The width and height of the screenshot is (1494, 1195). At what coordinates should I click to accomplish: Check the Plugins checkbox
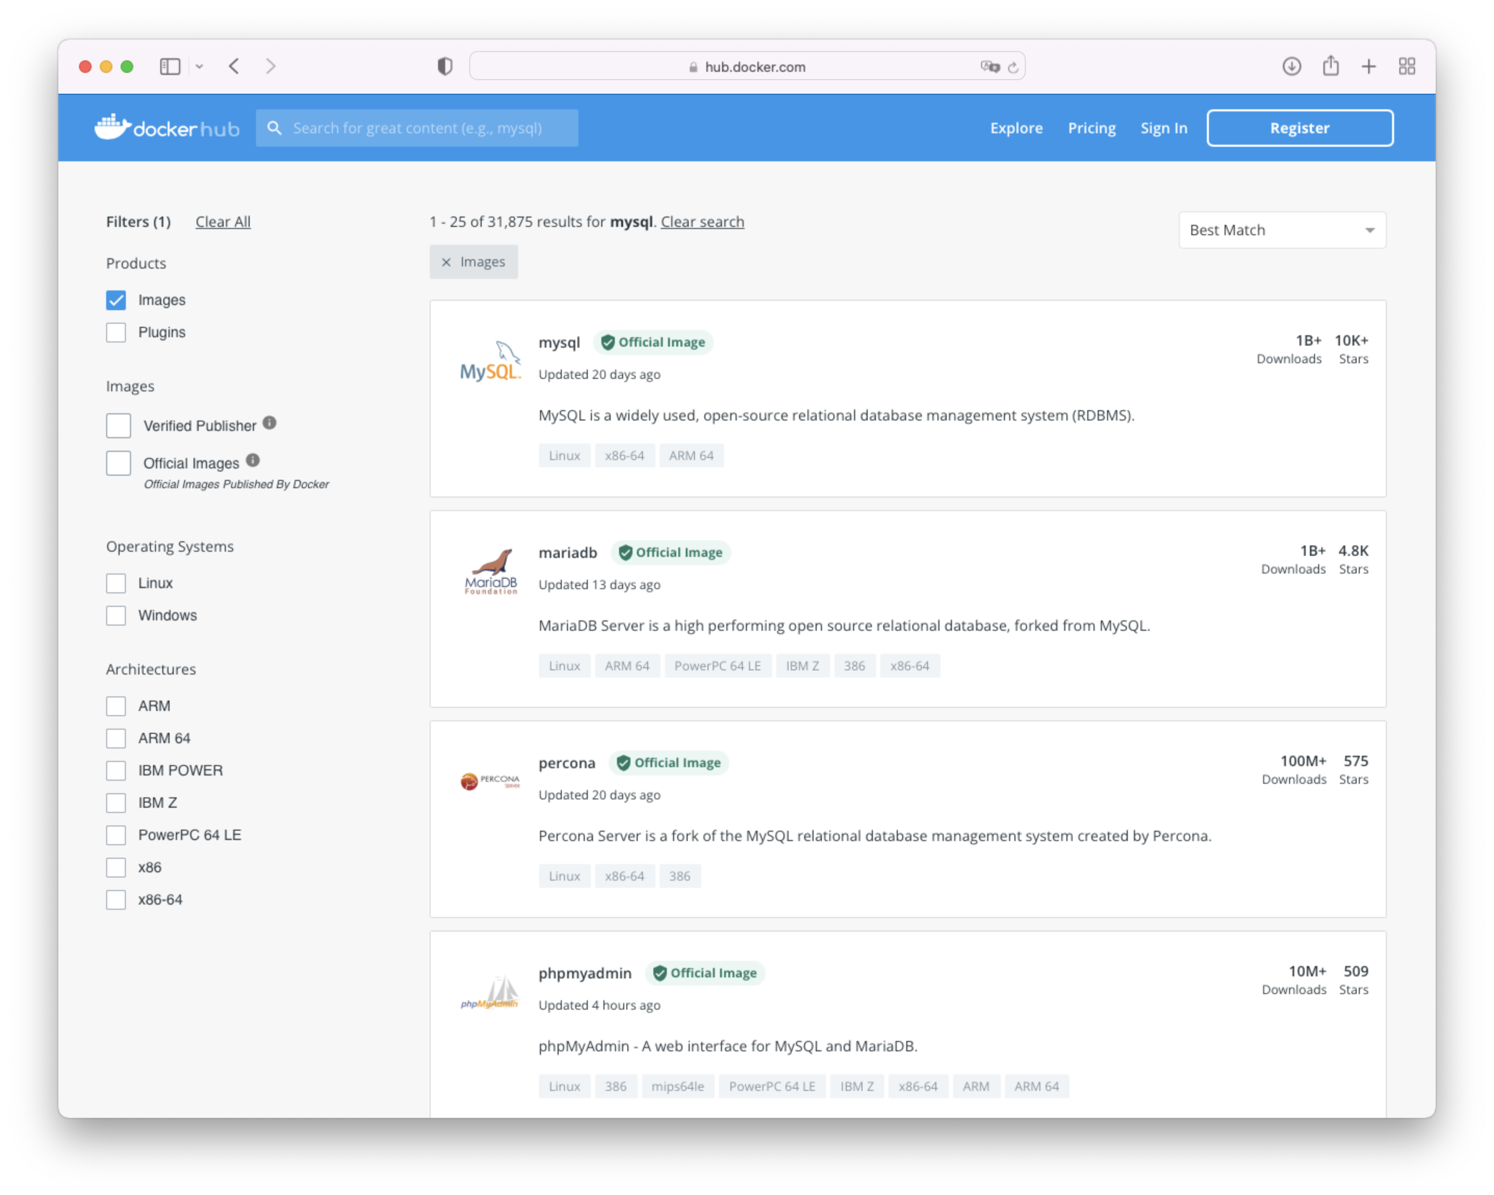[x=117, y=332]
